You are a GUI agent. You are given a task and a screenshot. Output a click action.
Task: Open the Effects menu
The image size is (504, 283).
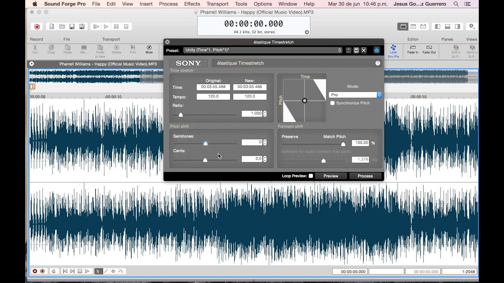tap(192, 4)
